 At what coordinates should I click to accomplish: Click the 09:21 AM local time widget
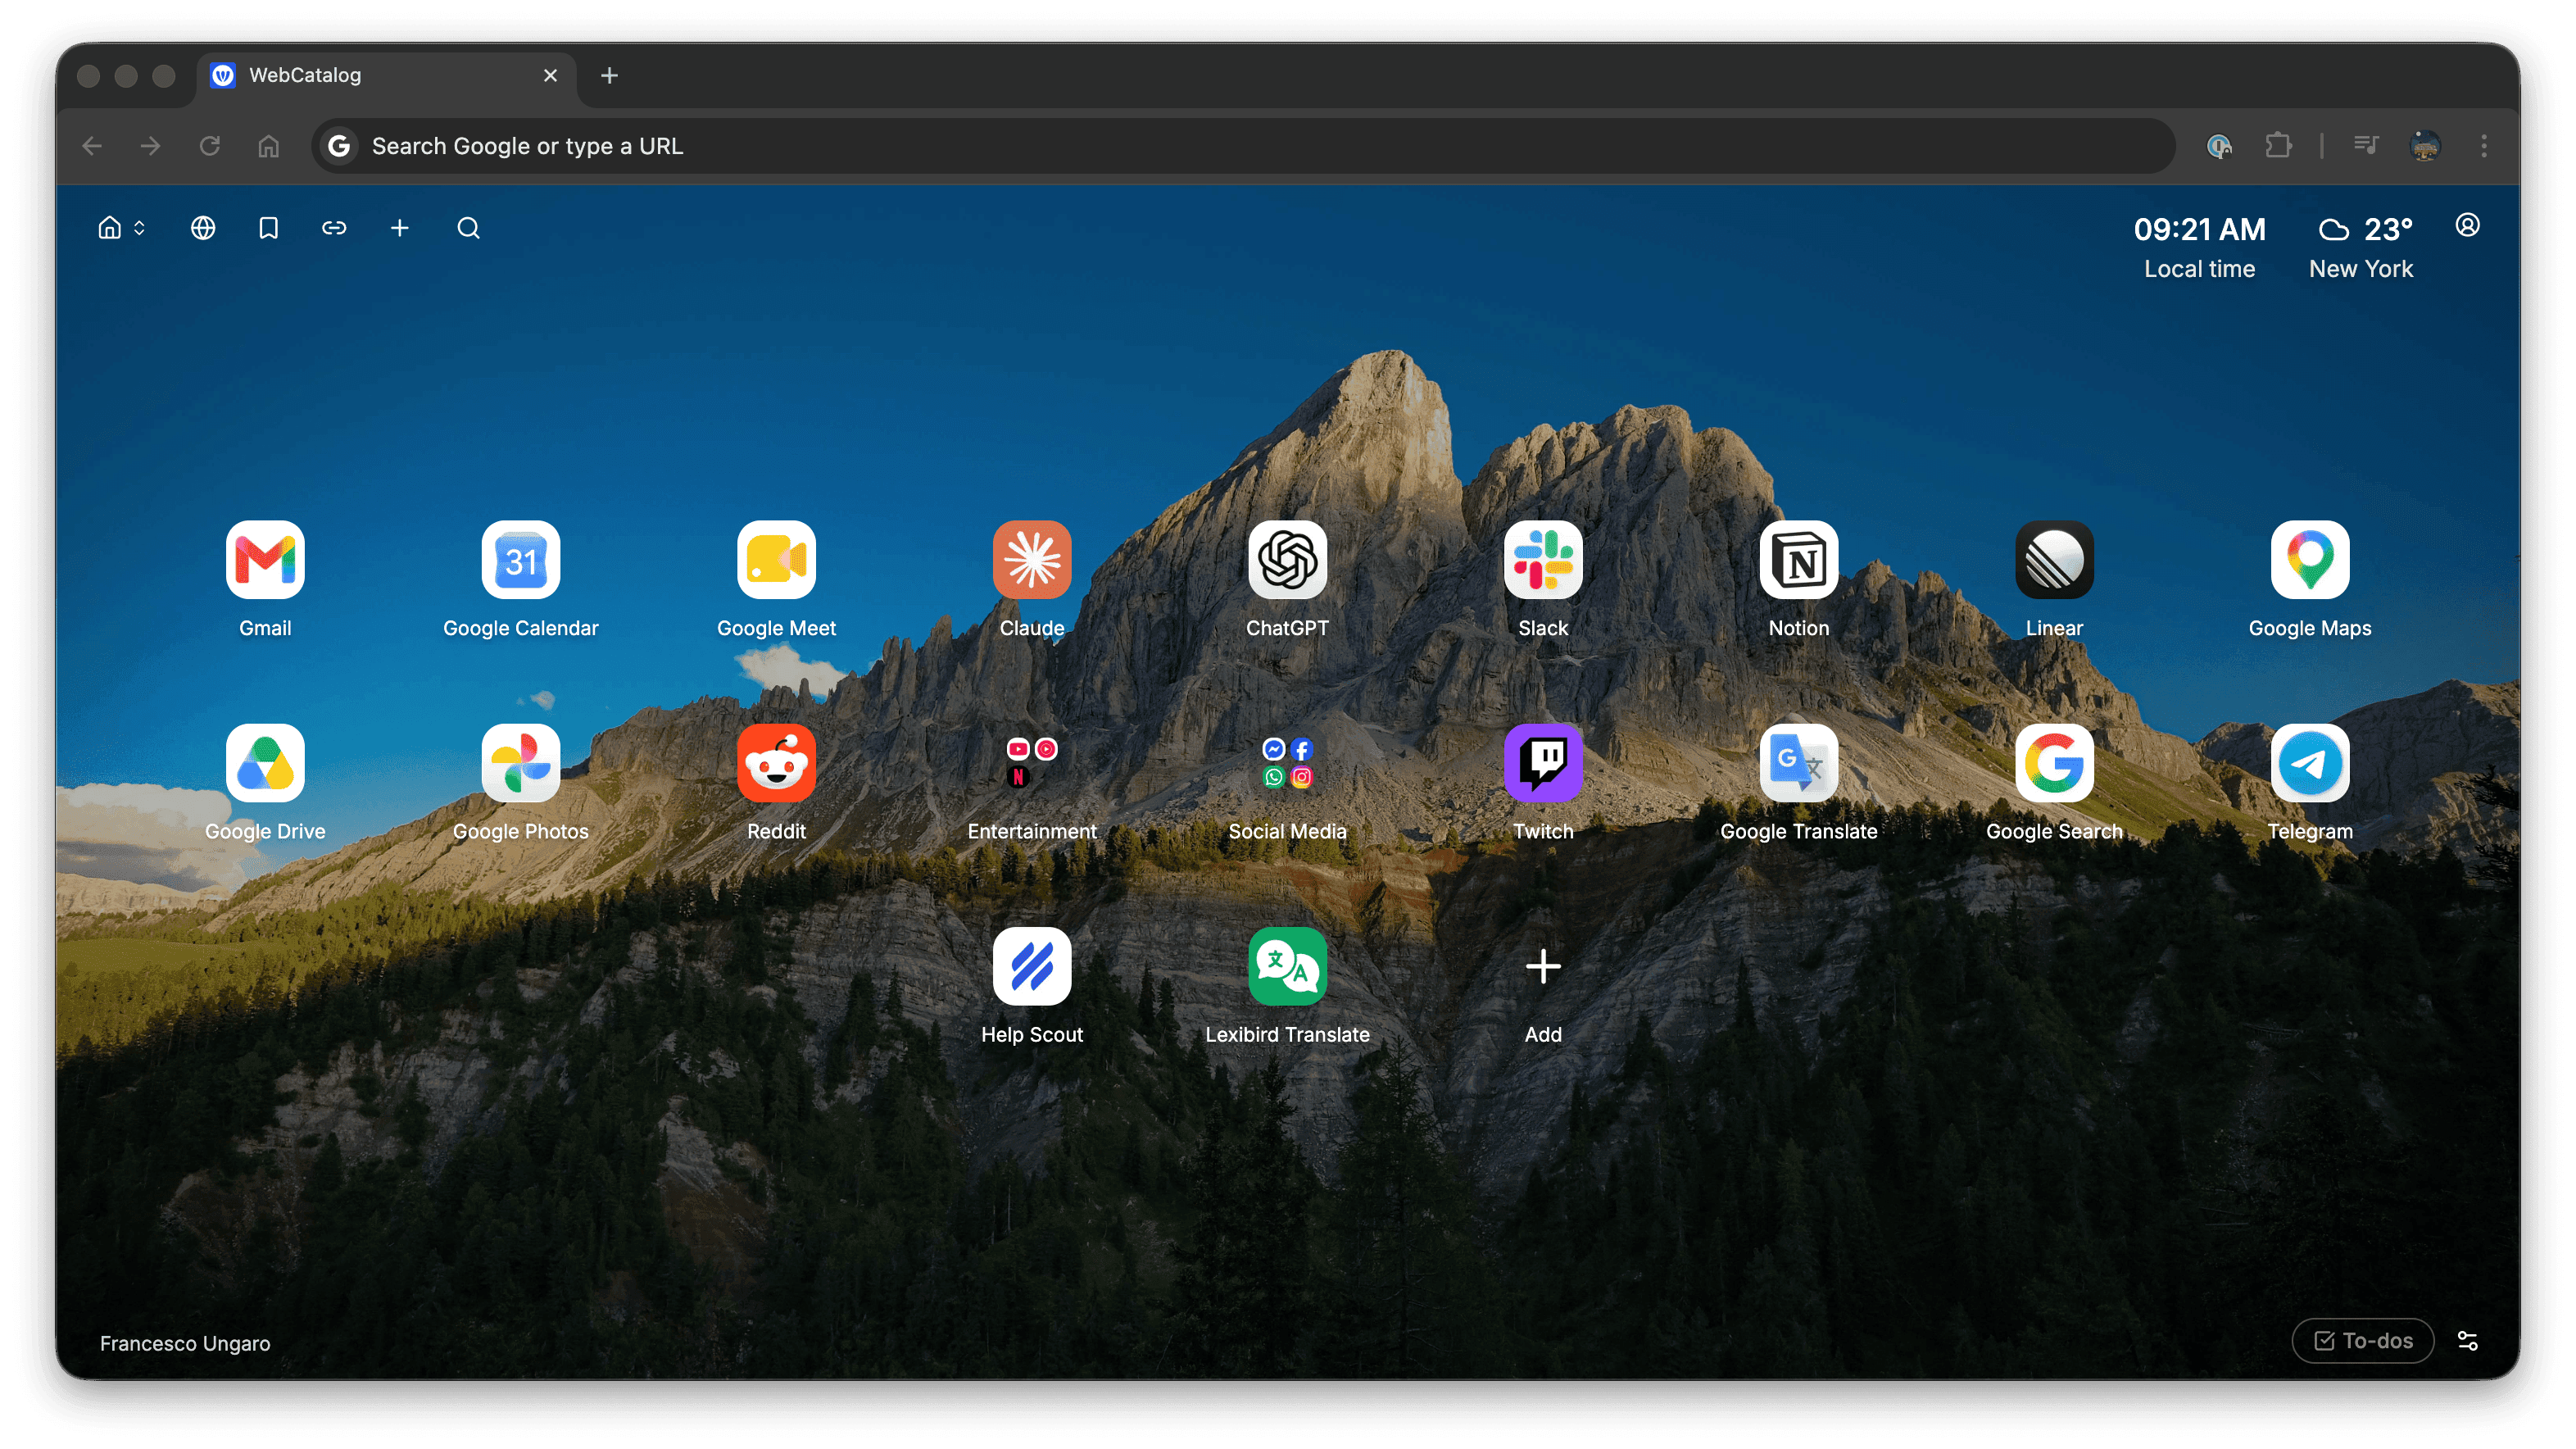pyautogui.click(x=2199, y=247)
